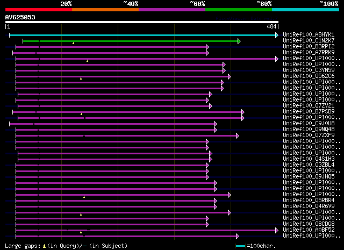Click the purple ~60% identity legend segment
Image resolution: width=344 pixels, height=250 pixels.
click(172, 10)
